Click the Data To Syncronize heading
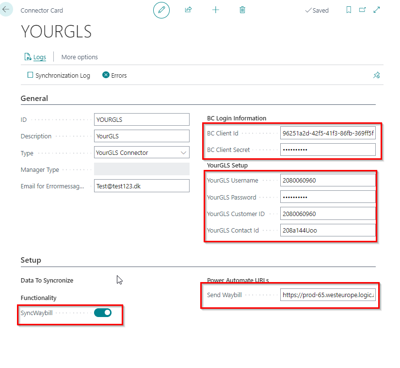 (x=47, y=281)
